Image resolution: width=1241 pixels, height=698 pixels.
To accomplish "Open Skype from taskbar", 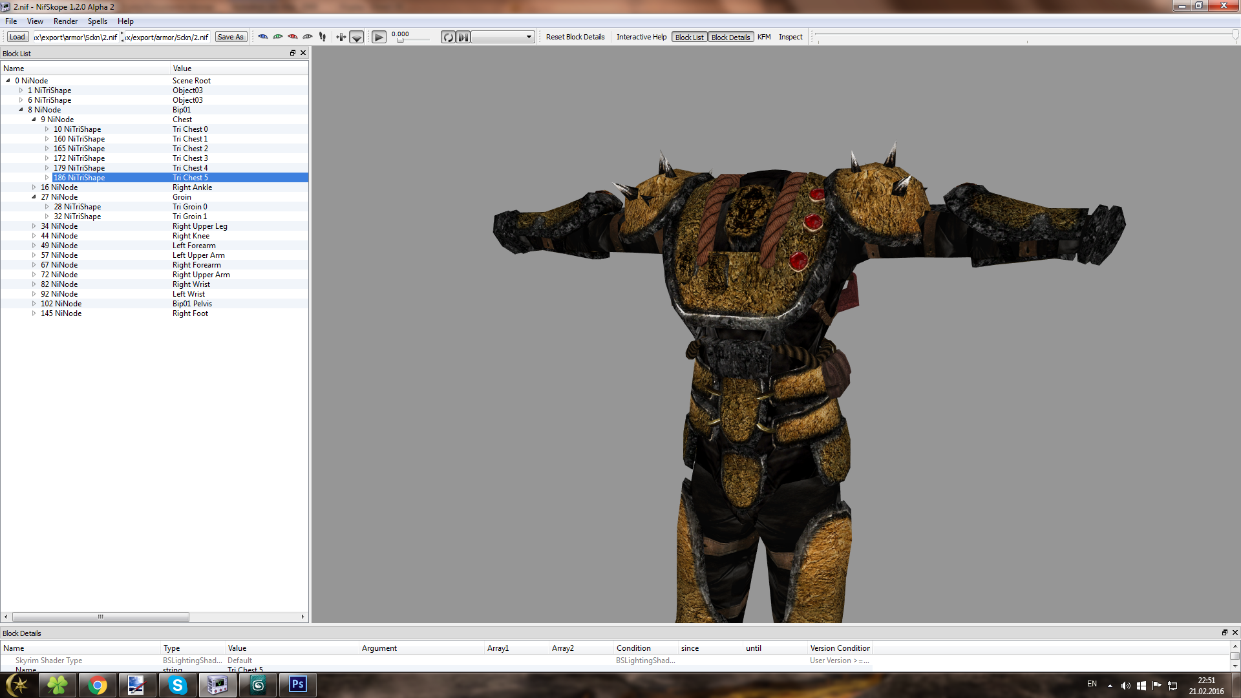I will (177, 685).
